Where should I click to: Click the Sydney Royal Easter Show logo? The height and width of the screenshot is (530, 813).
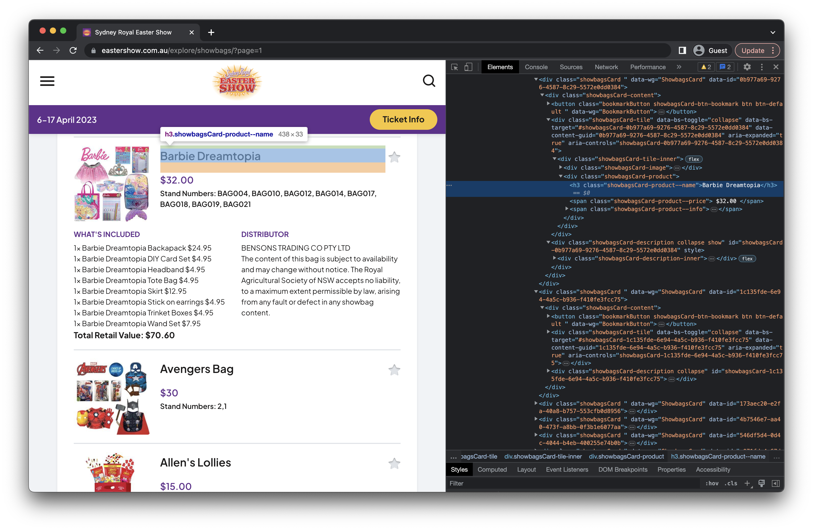point(237,82)
